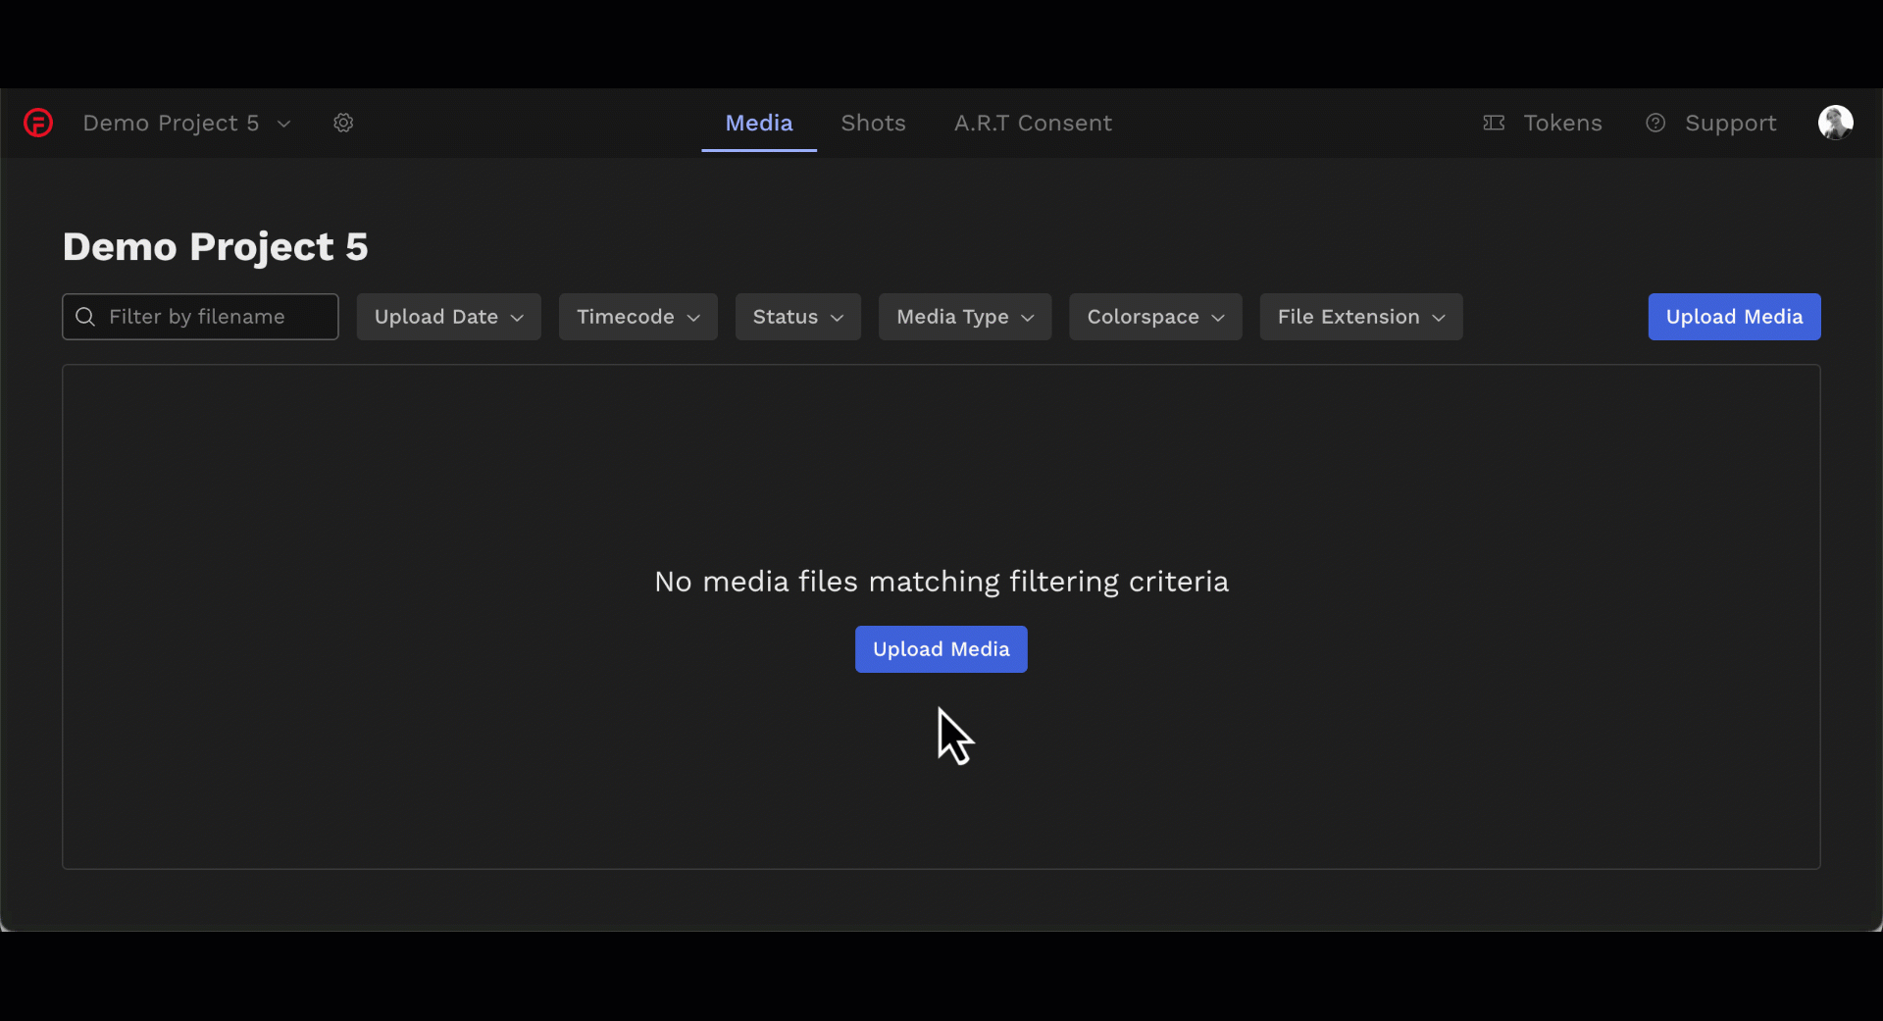Select the Media tab
The width and height of the screenshot is (1883, 1021).
pos(758,123)
